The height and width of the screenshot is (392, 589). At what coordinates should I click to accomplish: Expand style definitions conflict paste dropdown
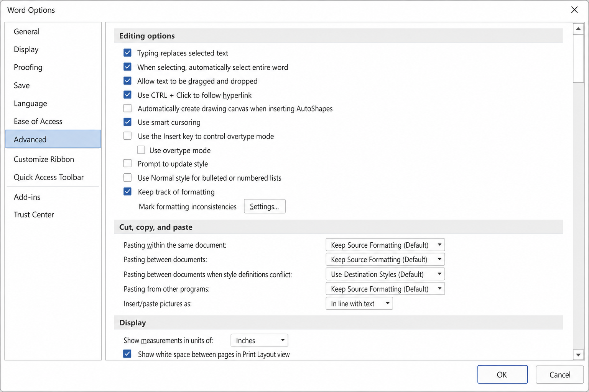[x=385, y=274]
